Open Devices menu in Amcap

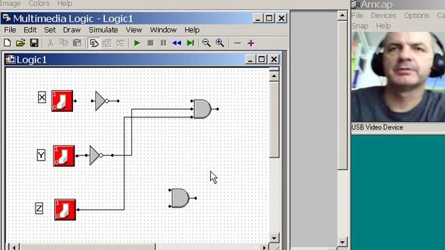383,15
